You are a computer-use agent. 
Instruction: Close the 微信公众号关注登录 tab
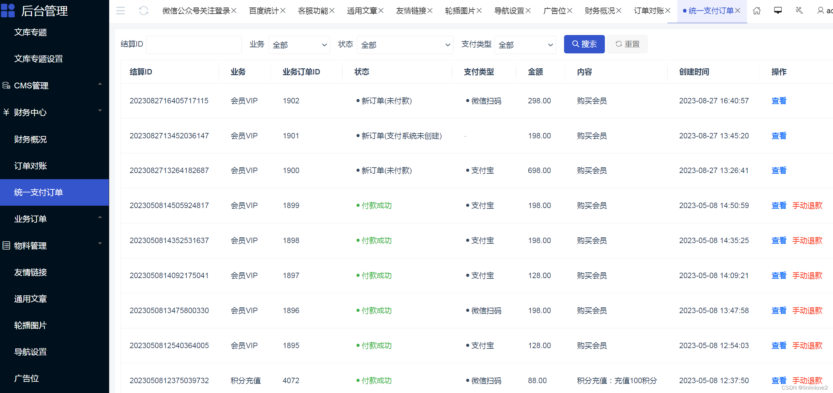(x=234, y=11)
